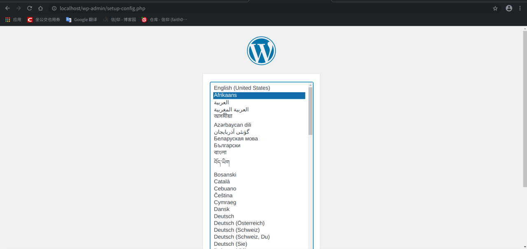Open the 坐公交也用券 bookmark
This screenshot has width=527, height=249.
point(43,19)
